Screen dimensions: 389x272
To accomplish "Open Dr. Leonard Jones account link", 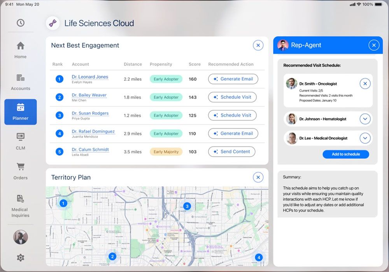I will click(x=90, y=77).
